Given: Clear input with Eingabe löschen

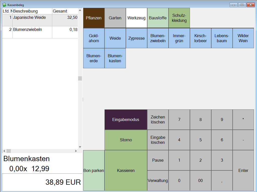Looking at the screenshot, I should pyautogui.click(x=158, y=140).
